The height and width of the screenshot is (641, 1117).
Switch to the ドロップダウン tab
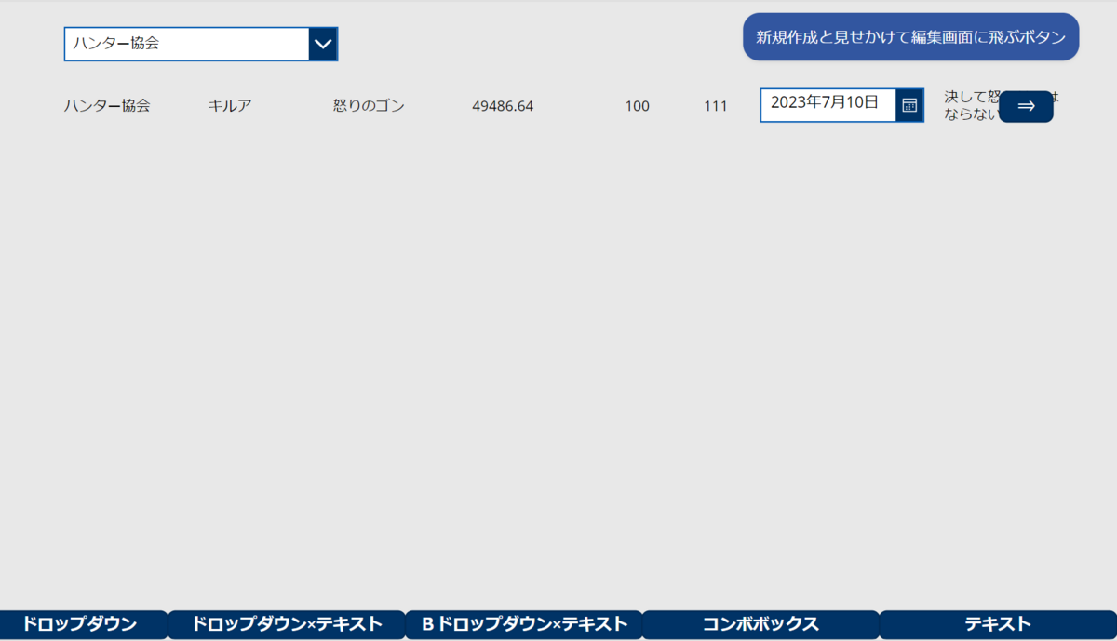[x=82, y=624]
